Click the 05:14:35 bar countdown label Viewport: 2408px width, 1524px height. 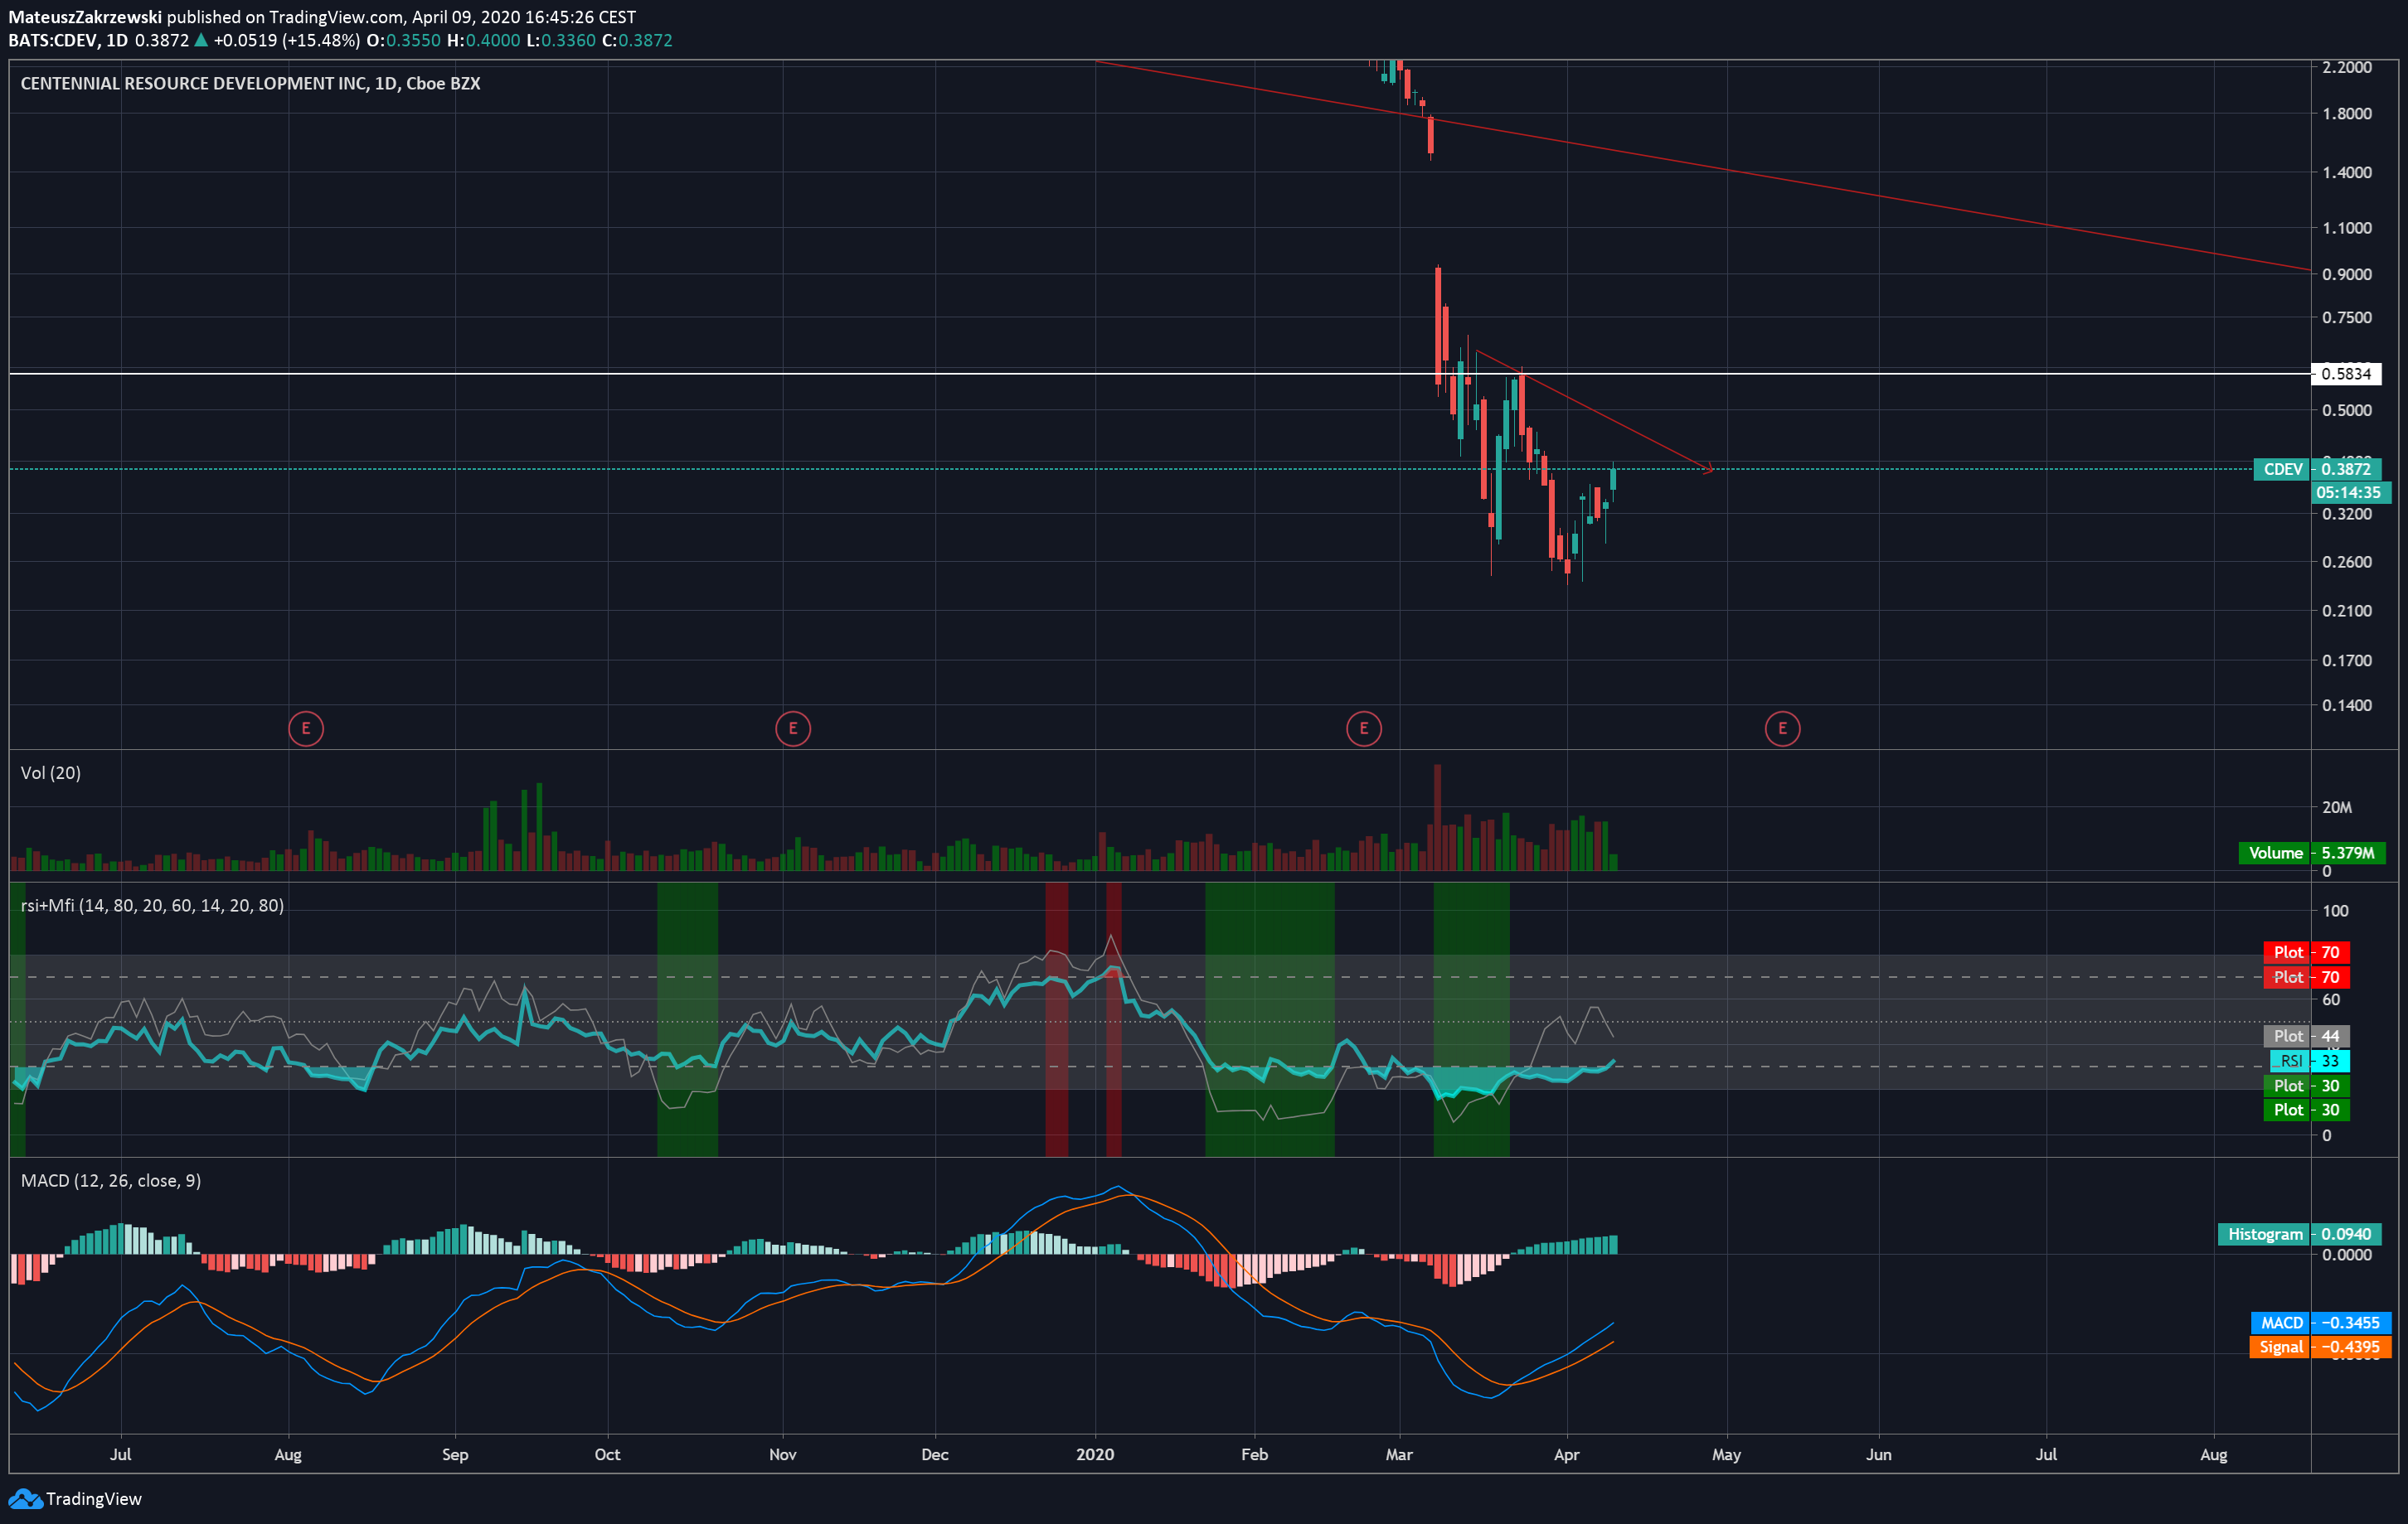(x=2349, y=493)
